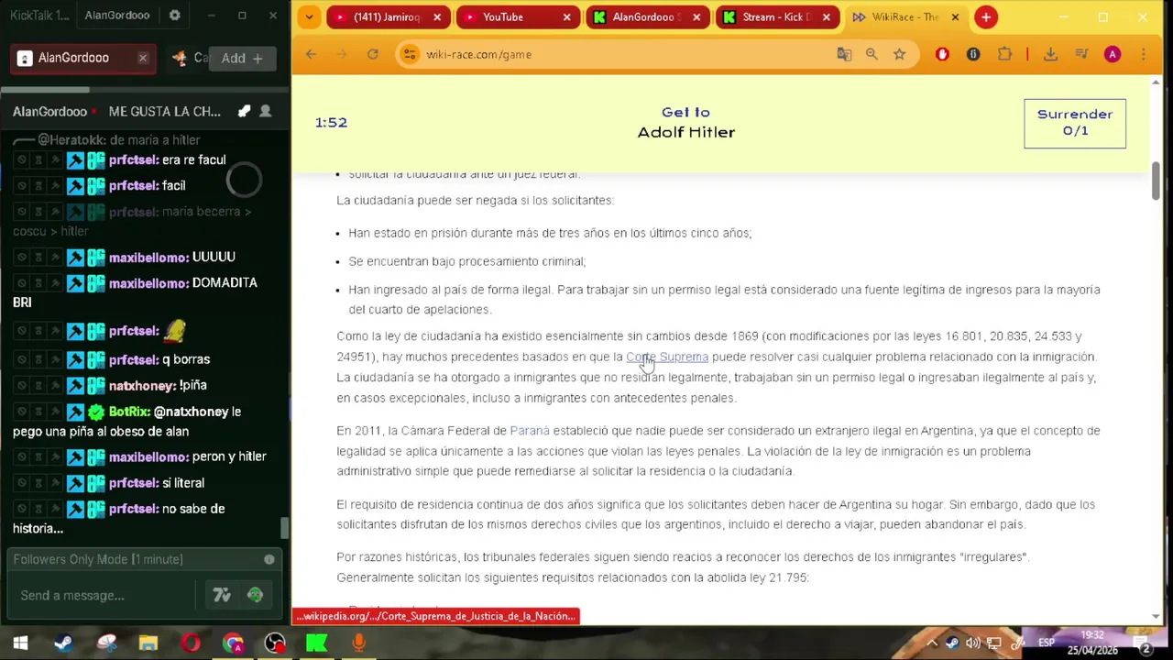Open 7TV emote picker in chat input
Image resolution: width=1173 pixels, height=660 pixels.
pos(222,595)
